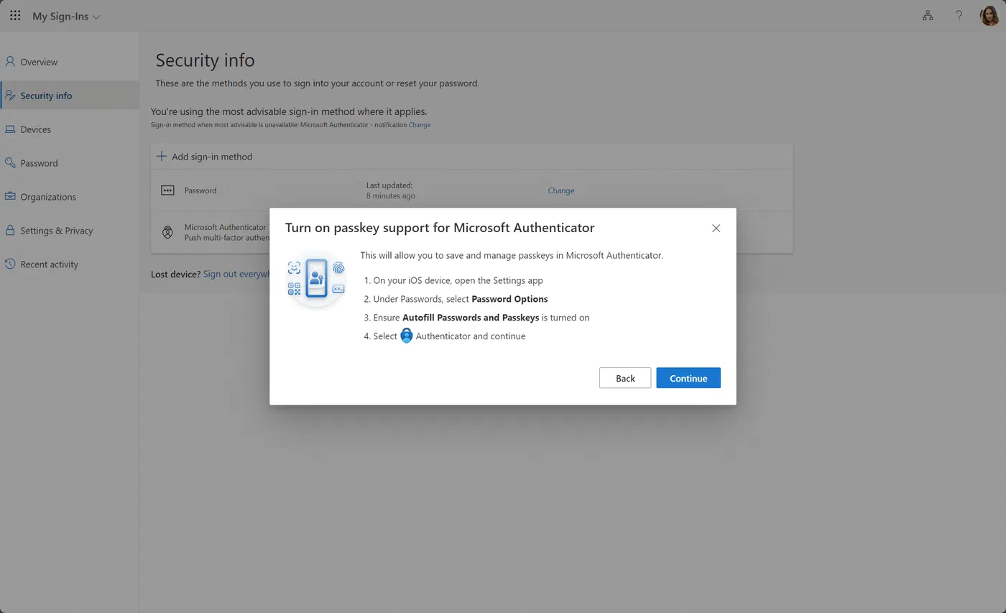
Task: Click the Password entry dots icon
Action: pyautogui.click(x=167, y=190)
